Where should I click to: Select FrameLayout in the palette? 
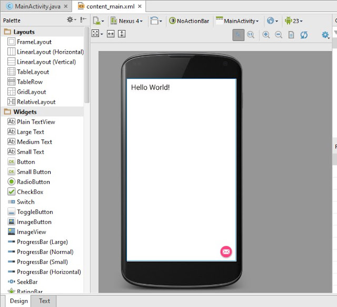(x=29, y=42)
